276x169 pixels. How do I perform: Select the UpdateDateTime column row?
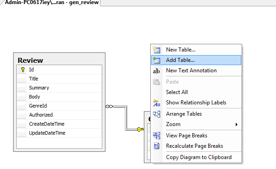pos(59,133)
